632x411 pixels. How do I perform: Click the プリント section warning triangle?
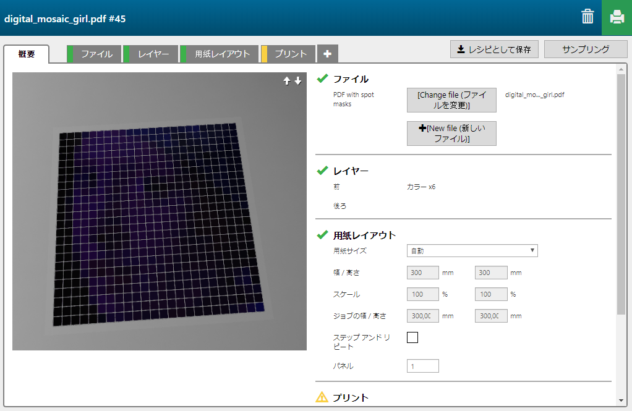[322, 397]
